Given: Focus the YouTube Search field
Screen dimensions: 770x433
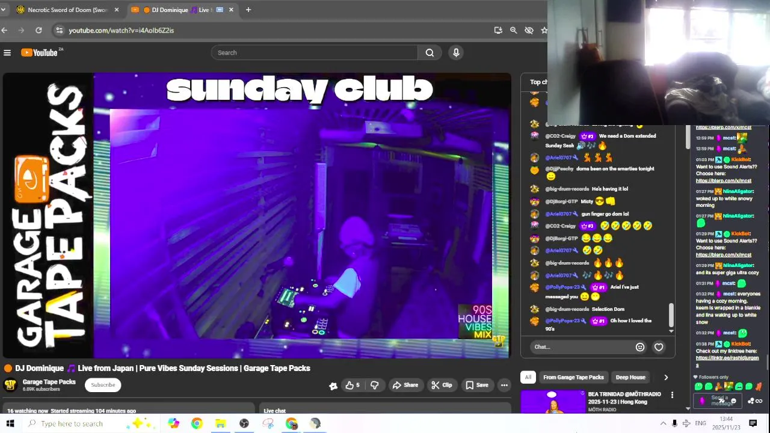Looking at the screenshot, I should 314,53.
